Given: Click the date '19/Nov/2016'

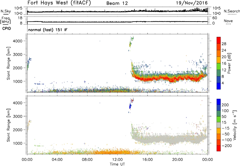Looking at the screenshot, I should point(192,3).
